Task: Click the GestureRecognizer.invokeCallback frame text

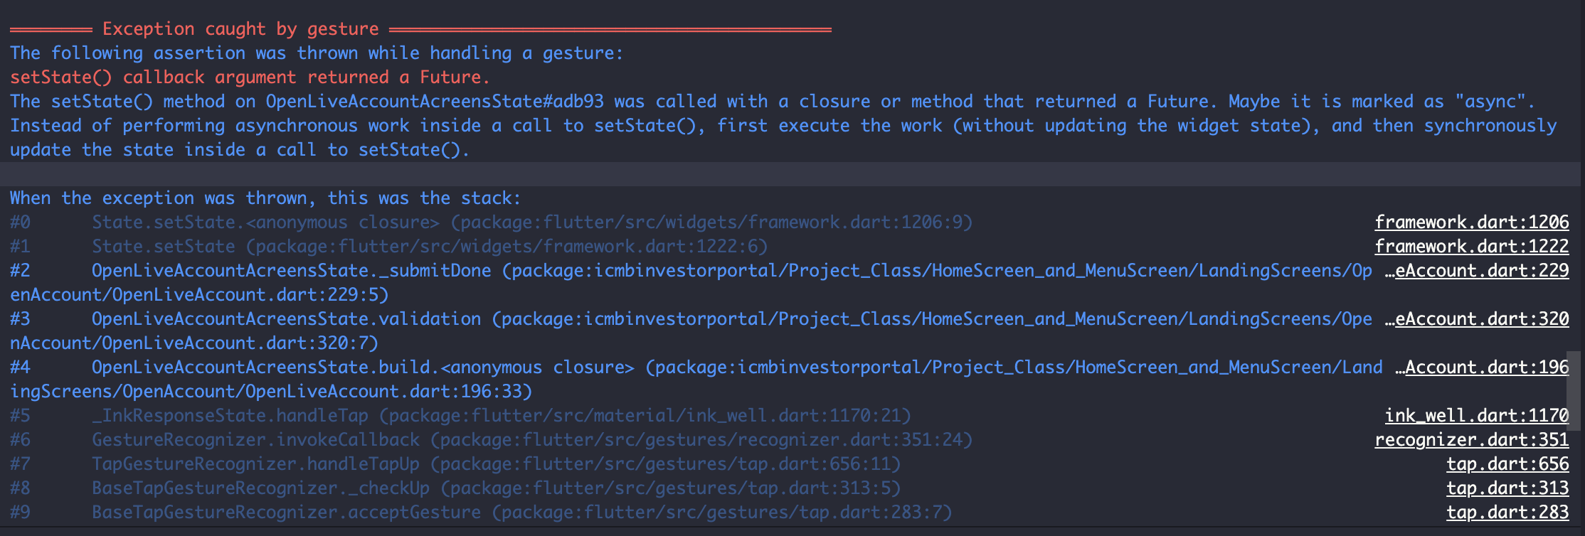Action: coord(255,440)
